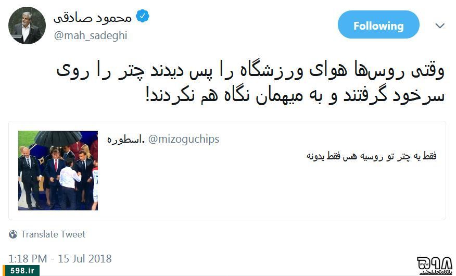Viewport: 456px width, 276px height.
Task: Click the @mizoguchips handle in quoted tweet
Action: tap(184, 140)
